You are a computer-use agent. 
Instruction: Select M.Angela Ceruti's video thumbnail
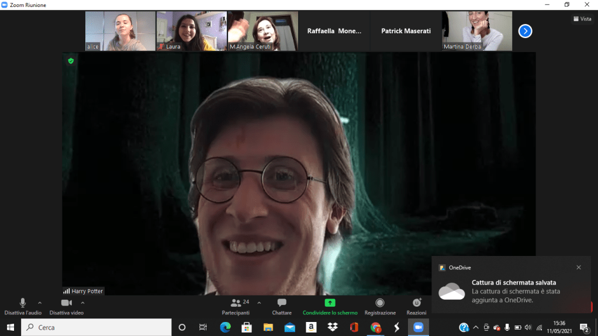pos(262,31)
